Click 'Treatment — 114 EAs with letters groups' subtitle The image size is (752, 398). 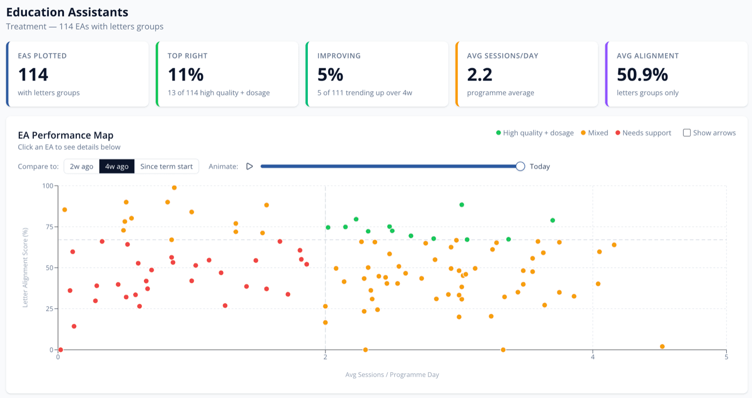click(85, 26)
